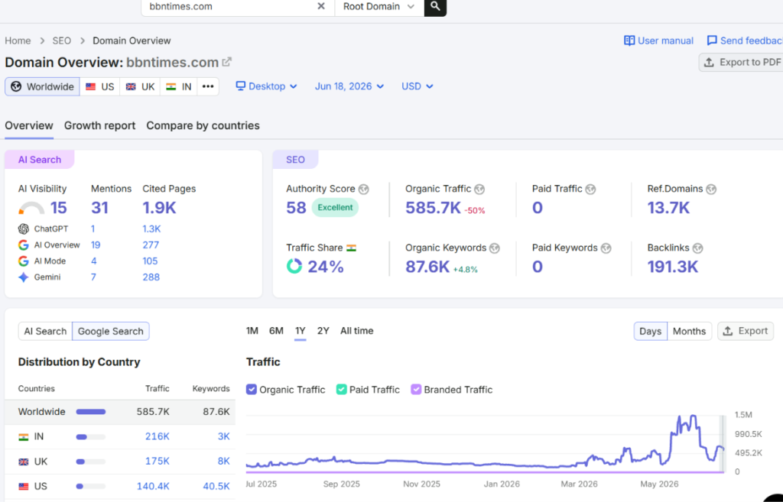
Task: Uncheck the Organic Traffic checkbox
Action: pos(251,389)
